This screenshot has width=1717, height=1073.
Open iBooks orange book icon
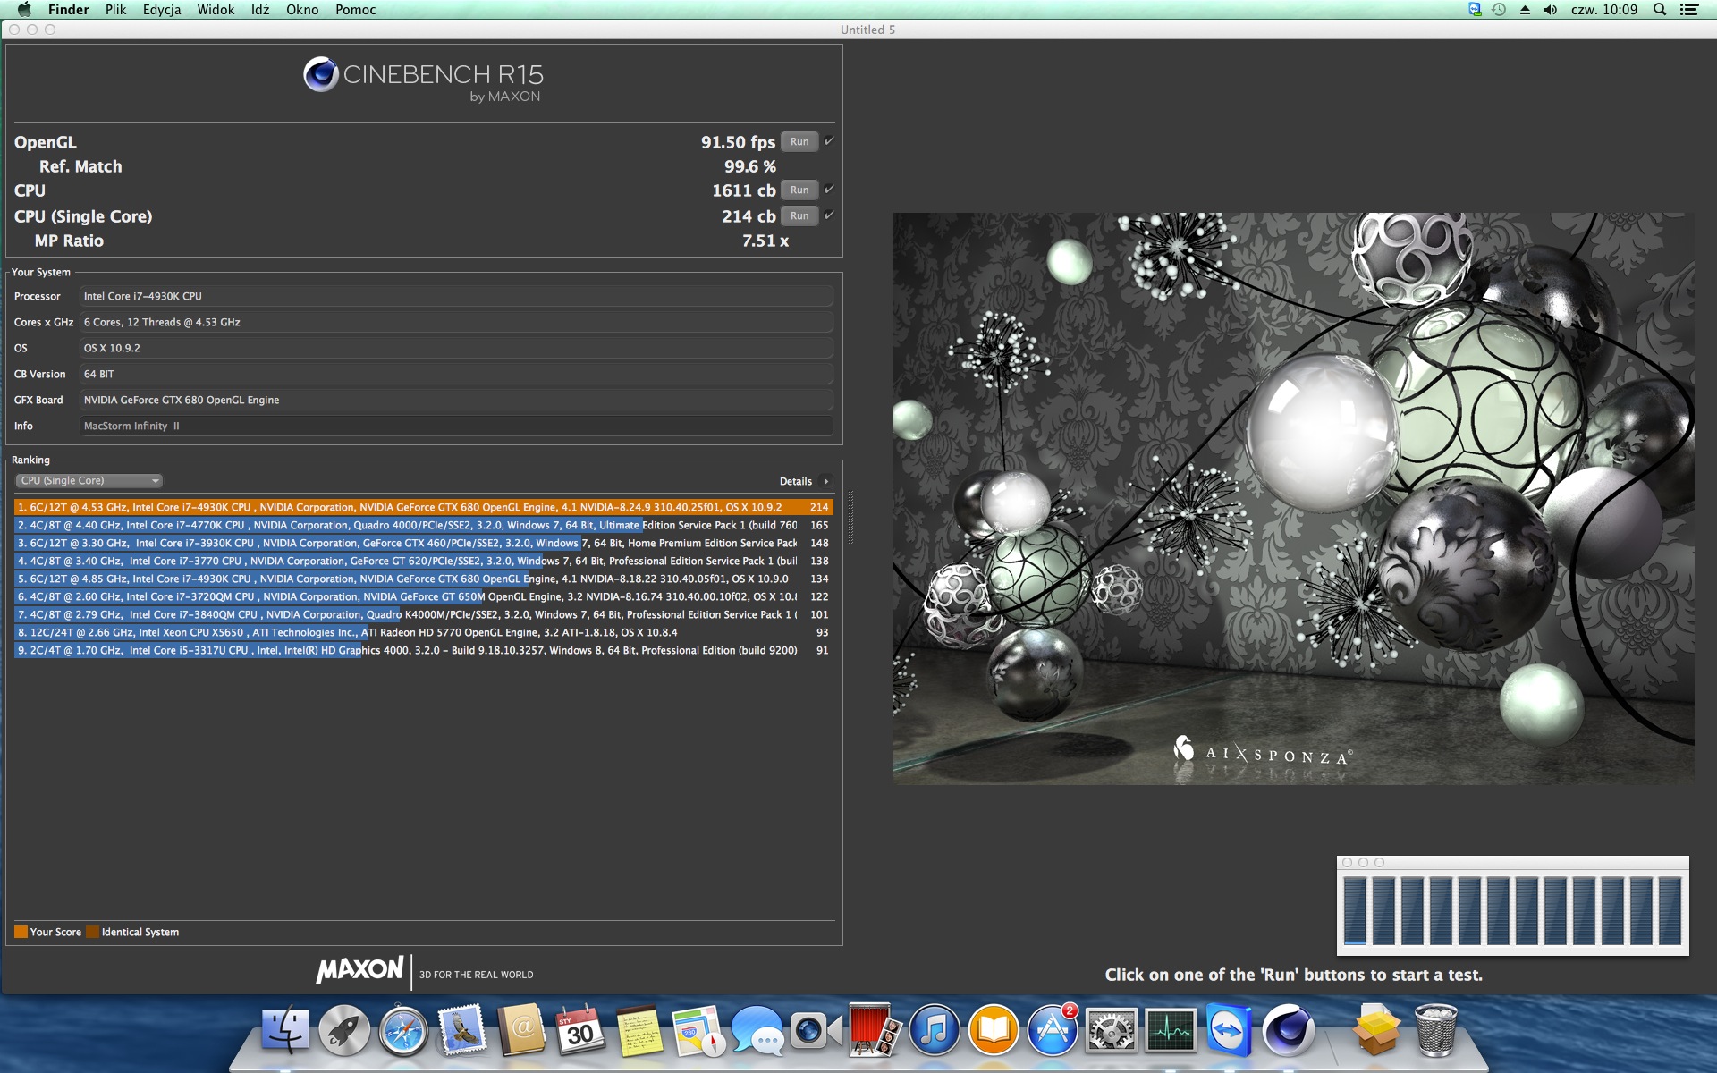[x=994, y=1030]
